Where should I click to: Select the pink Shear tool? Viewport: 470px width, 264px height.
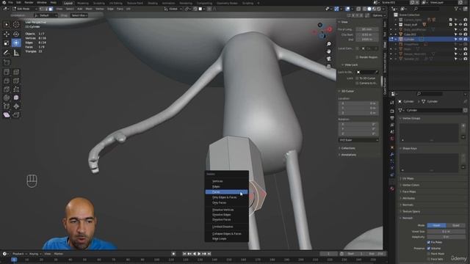7,115
